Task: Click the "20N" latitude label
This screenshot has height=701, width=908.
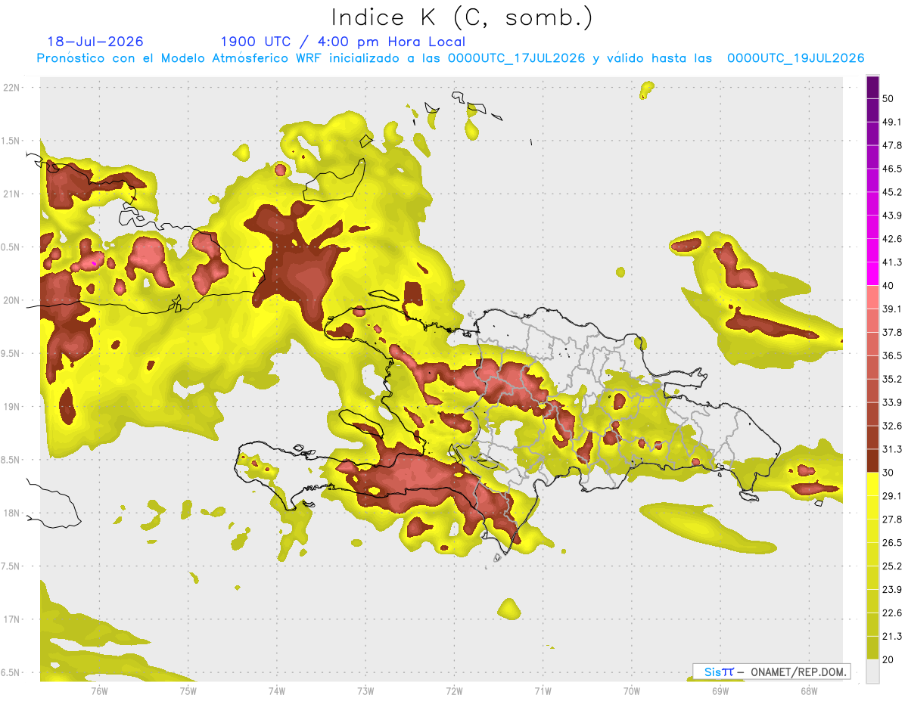Action: (x=13, y=300)
